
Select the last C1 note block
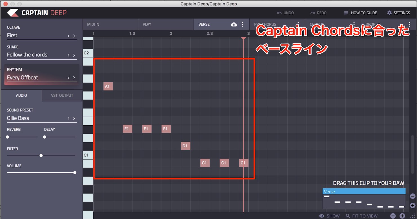click(x=244, y=163)
